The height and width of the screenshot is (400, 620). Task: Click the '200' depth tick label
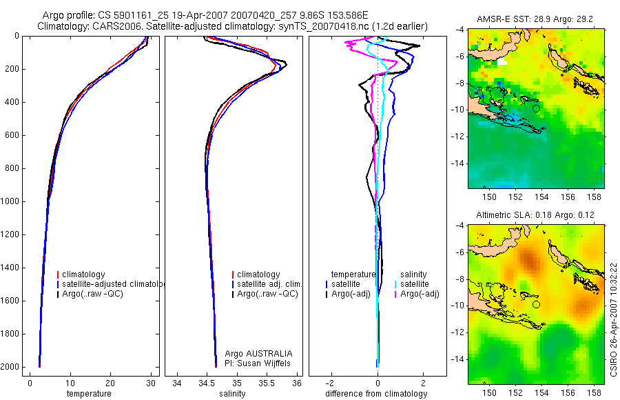click(x=12, y=69)
